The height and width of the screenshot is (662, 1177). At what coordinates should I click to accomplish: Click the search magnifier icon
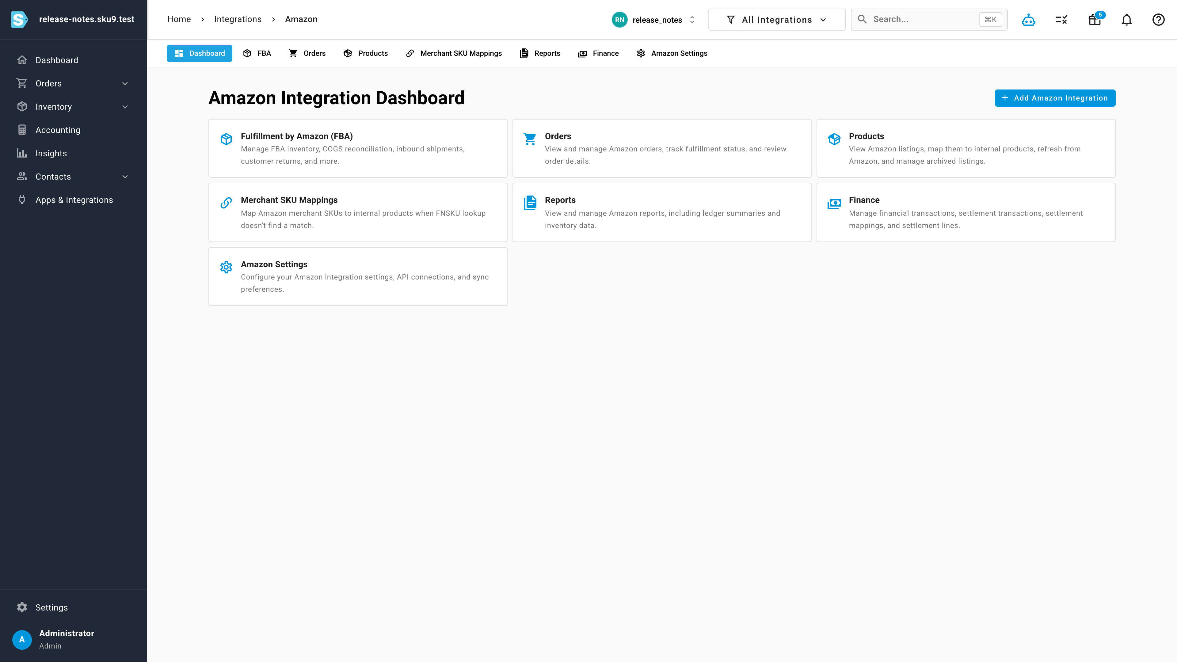862,19
